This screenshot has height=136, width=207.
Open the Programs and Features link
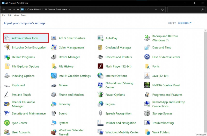167,95
